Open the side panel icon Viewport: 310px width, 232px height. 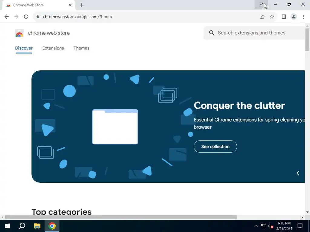point(284,17)
